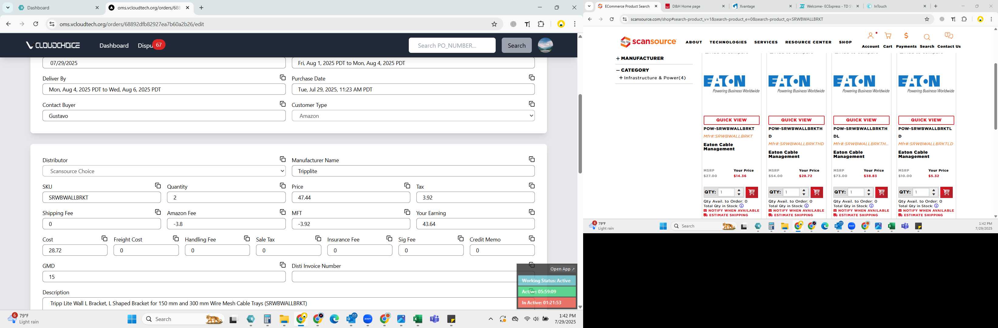Open ScanSource Search magnifier icon
Image resolution: width=998 pixels, height=328 pixels.
[927, 37]
